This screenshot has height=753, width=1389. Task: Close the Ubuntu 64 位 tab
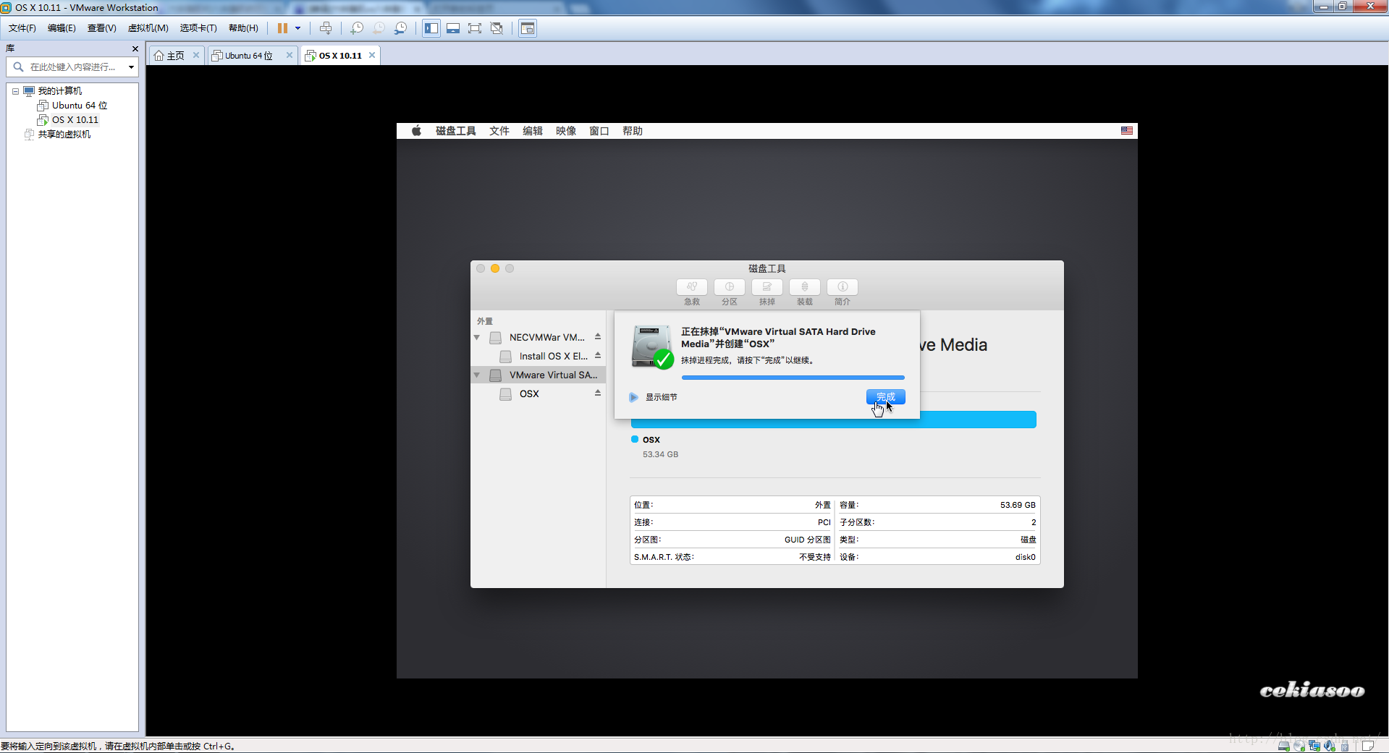coord(289,55)
